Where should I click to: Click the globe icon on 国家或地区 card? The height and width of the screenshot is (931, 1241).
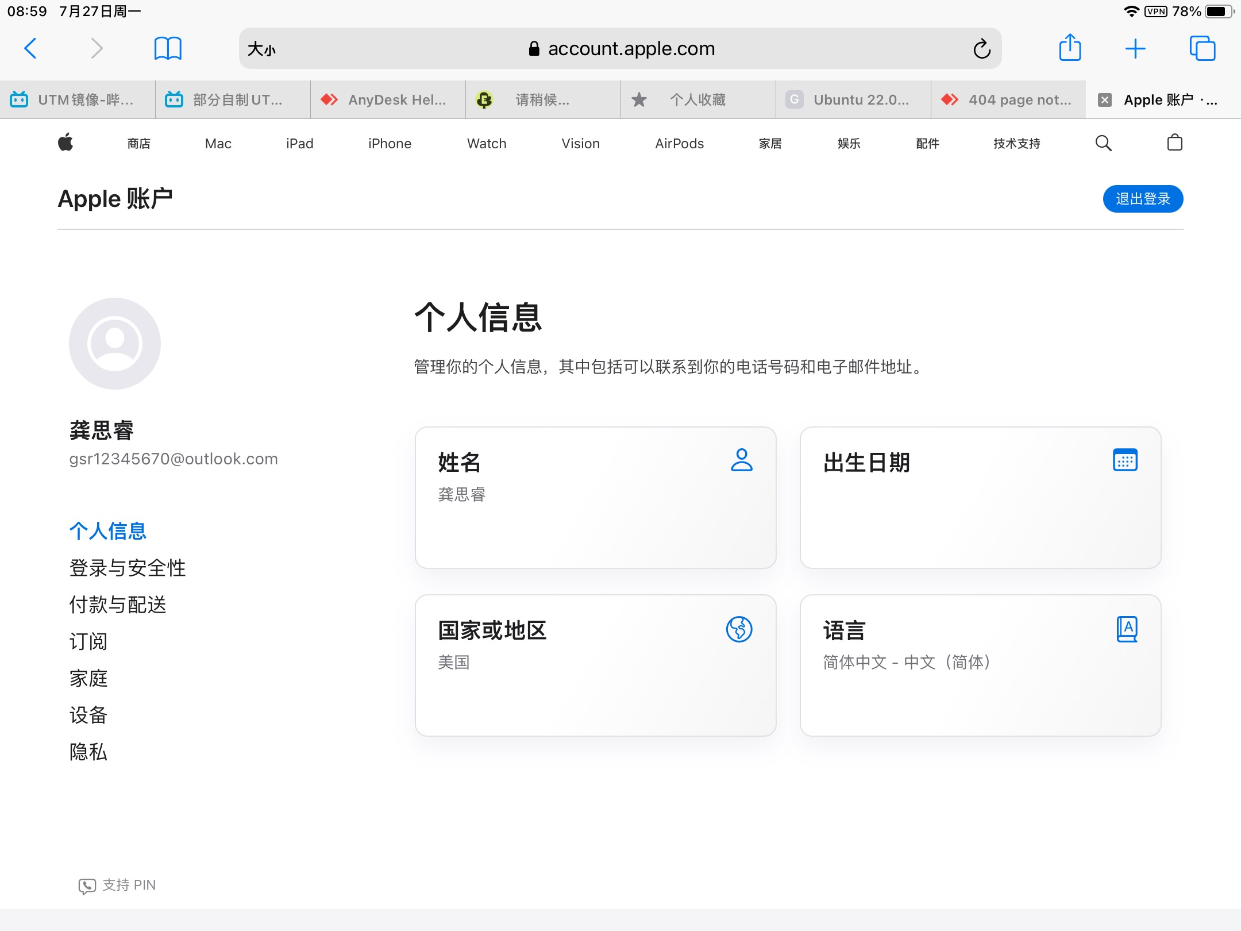[x=739, y=629]
